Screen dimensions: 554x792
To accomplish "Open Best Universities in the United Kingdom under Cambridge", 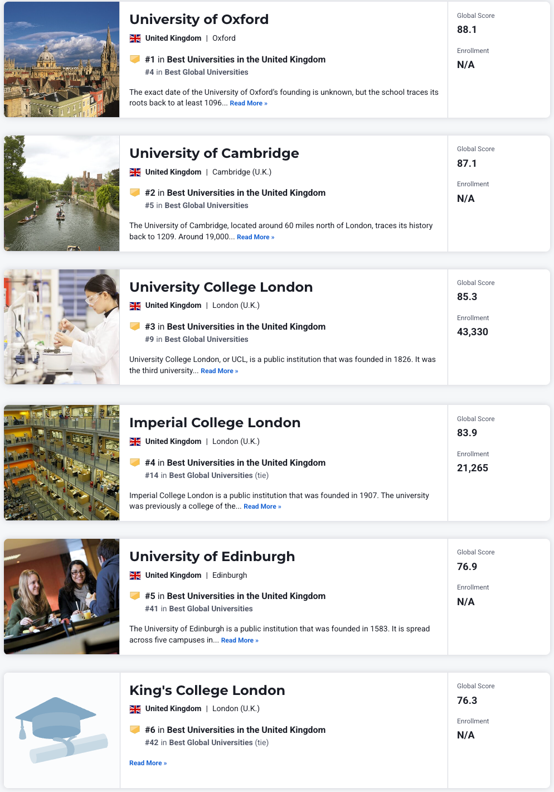I will point(246,193).
